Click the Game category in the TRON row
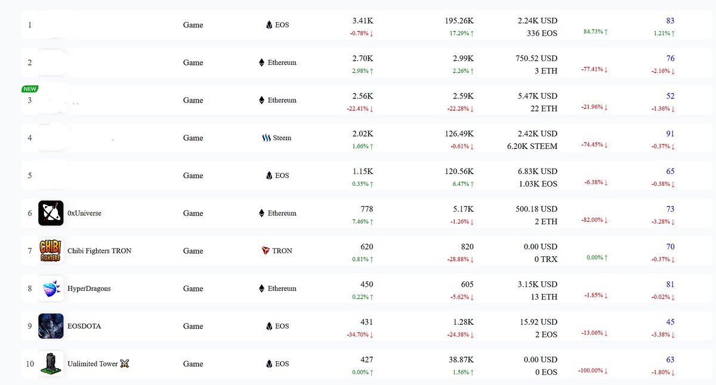This screenshot has width=716, height=385. pos(193,251)
